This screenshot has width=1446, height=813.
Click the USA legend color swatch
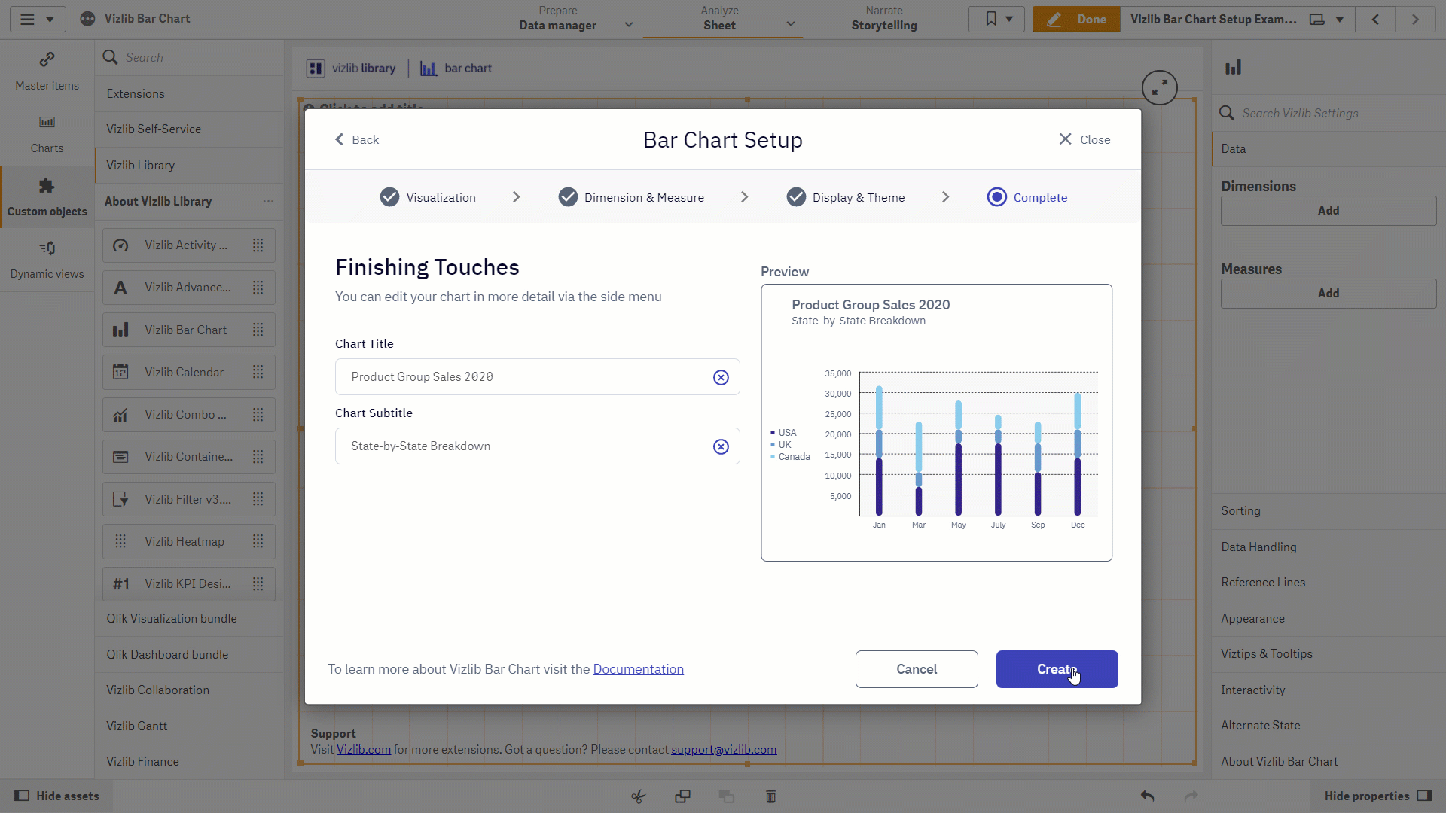[x=773, y=433]
